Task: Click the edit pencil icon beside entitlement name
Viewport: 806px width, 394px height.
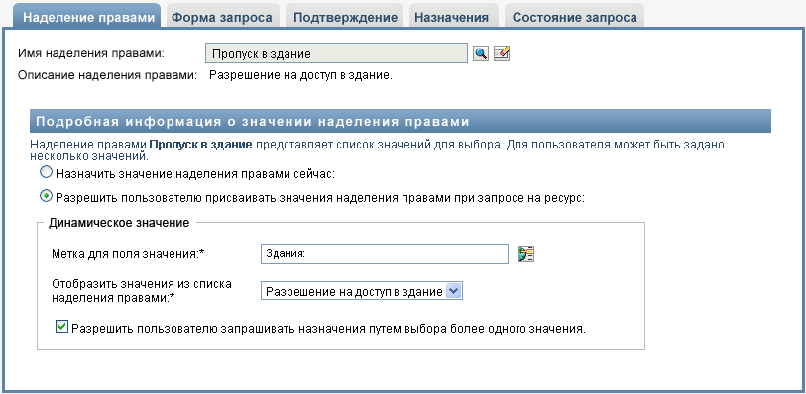Action: (502, 53)
